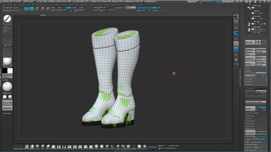
Task: Expand the Crease section
Action: [x=249, y=118]
